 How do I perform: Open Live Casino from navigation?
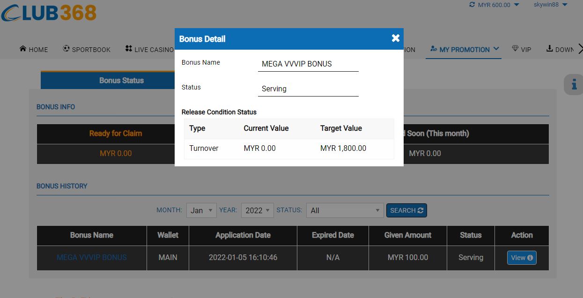tap(150, 49)
